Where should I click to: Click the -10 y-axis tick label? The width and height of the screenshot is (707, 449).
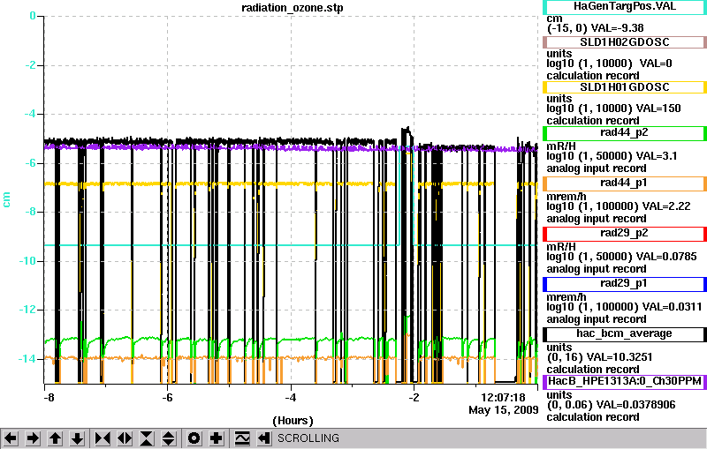(27, 261)
